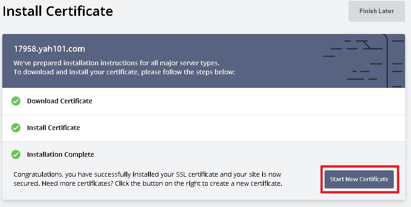The image size is (411, 207).
Task: Select the Download Certificate step label
Action: [59, 101]
